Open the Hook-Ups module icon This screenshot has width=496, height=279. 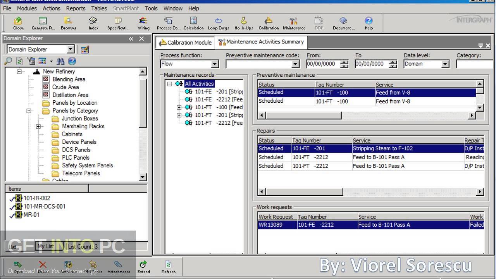244,23
